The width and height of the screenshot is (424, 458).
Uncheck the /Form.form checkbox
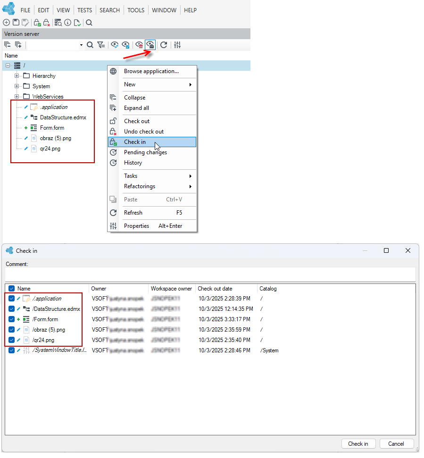point(11,319)
